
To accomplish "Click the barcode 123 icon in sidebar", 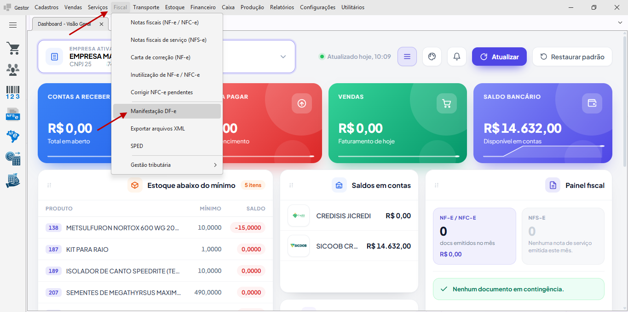I will [x=13, y=92].
